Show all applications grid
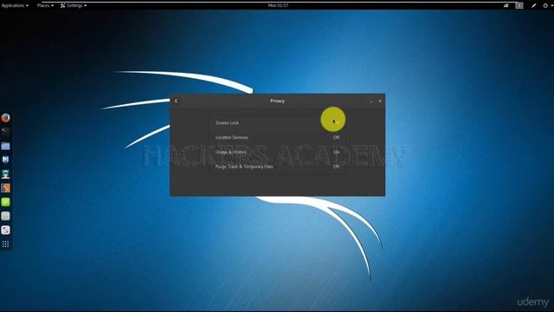Screen dimensions: 554x312 point(5,244)
